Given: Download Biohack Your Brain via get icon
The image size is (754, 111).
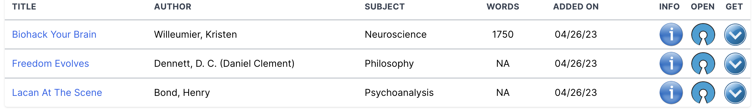Looking at the screenshot, I should pyautogui.click(x=735, y=34).
